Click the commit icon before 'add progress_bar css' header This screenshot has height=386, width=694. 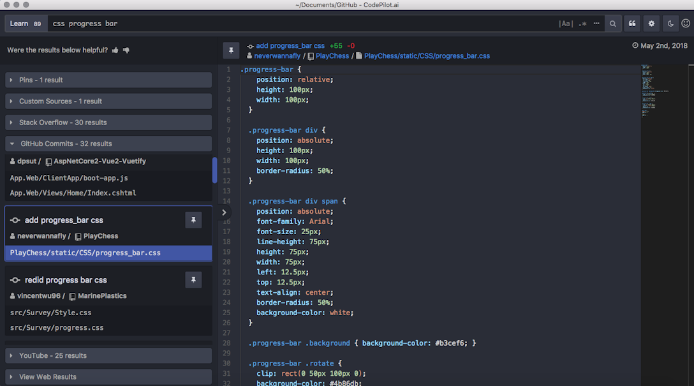point(249,45)
